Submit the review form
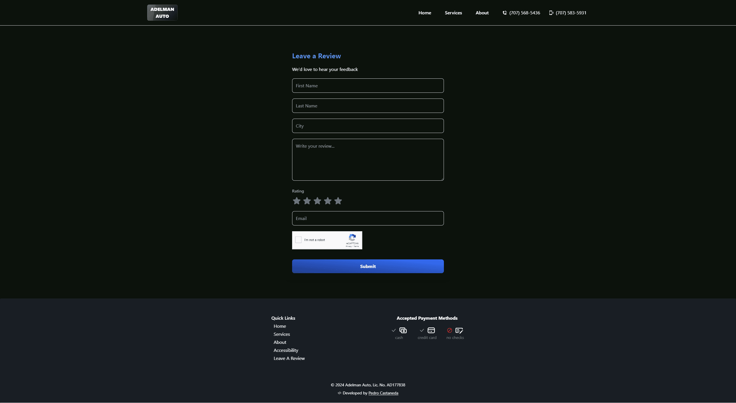736x403 pixels. (368, 266)
